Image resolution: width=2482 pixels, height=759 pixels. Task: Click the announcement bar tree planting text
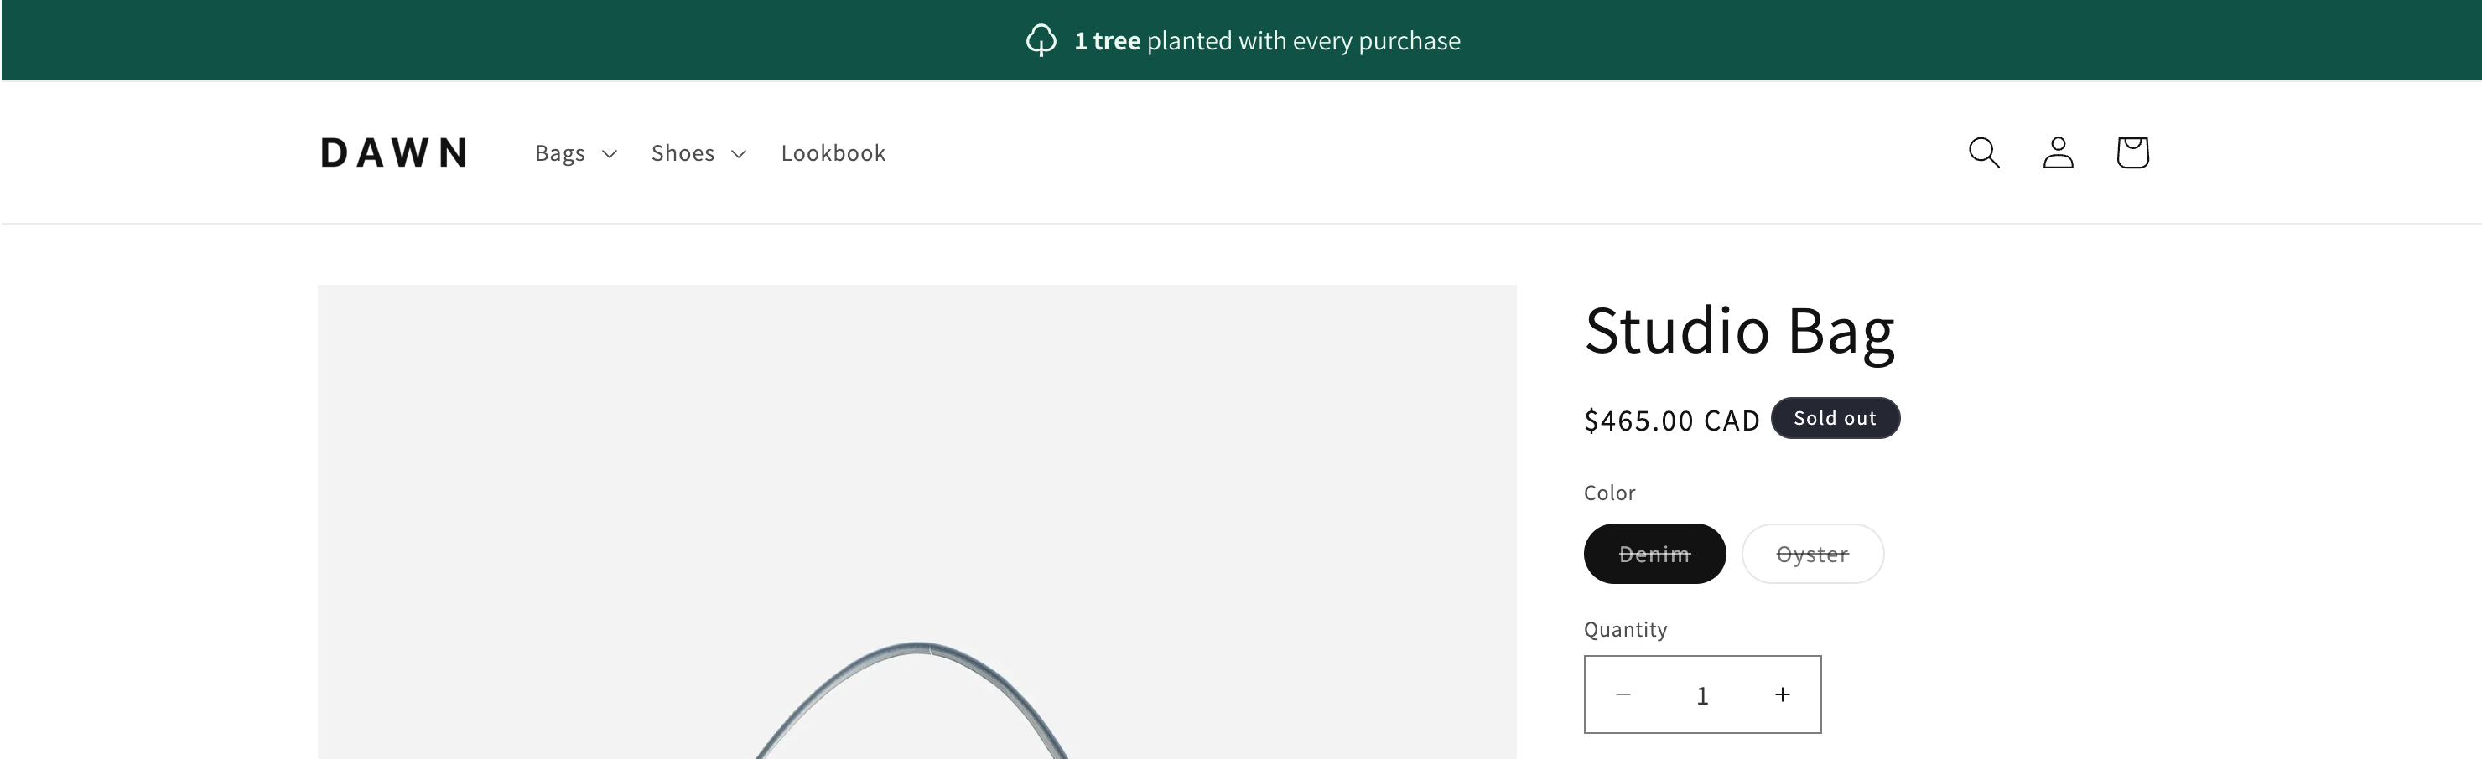coord(1267,40)
